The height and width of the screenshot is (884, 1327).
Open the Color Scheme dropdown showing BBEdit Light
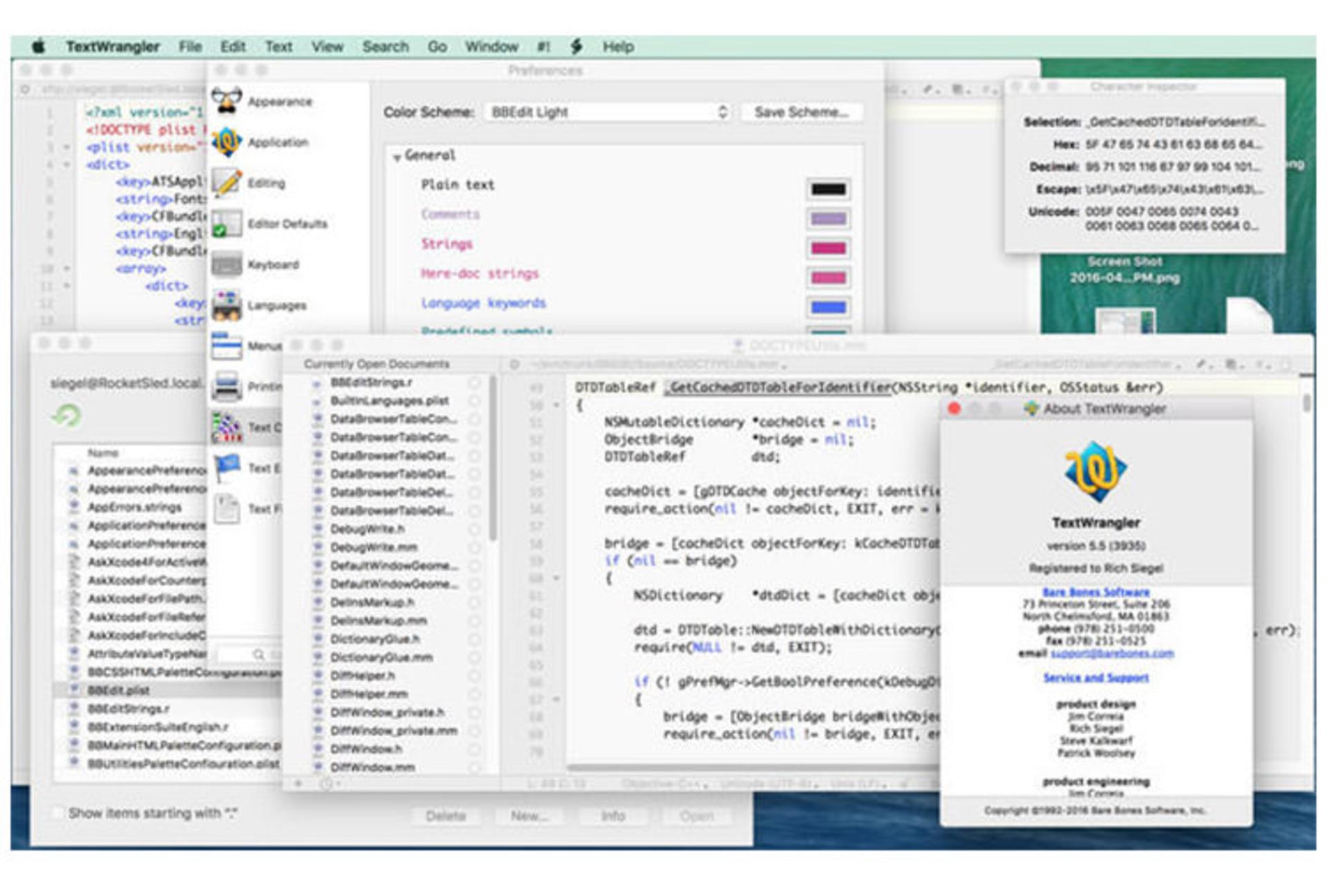[607, 112]
